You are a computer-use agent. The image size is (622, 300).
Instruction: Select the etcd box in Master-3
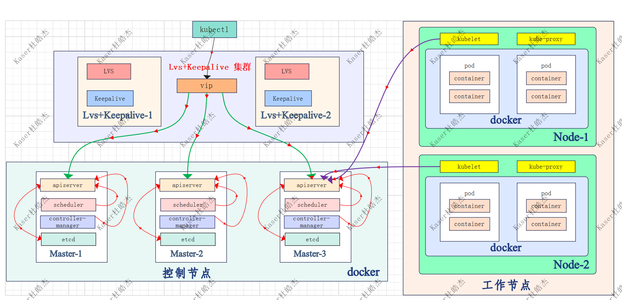click(x=312, y=239)
